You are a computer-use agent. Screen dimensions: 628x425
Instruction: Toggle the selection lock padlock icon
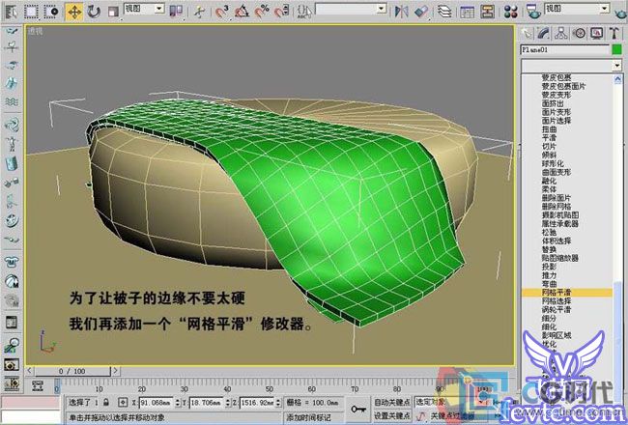(105, 402)
